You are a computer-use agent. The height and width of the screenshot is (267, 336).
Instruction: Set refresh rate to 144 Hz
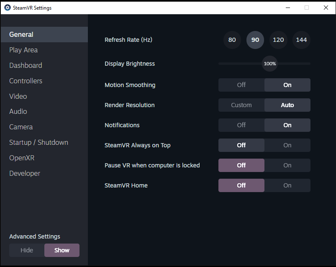302,40
